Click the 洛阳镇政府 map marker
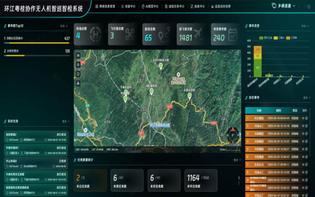This screenshot has width=315, height=197. tap(151, 92)
